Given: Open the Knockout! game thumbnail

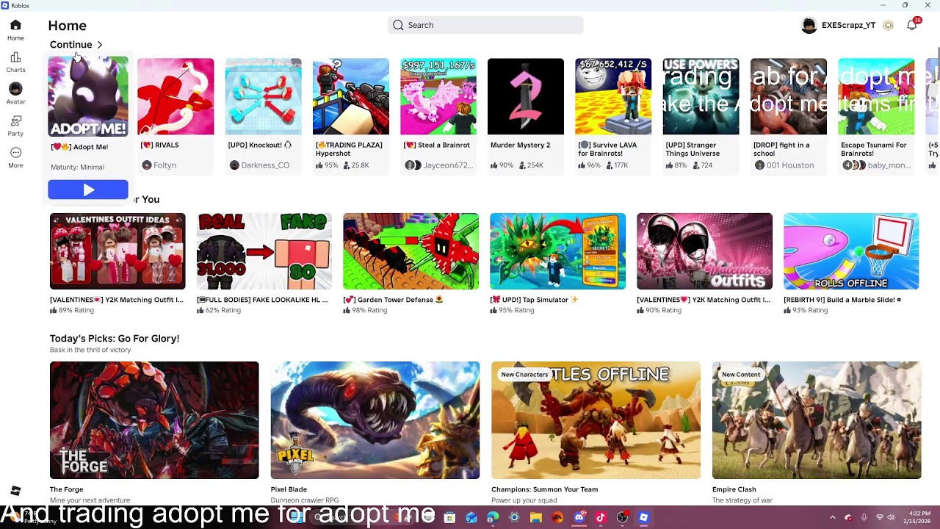Looking at the screenshot, I should point(263,96).
